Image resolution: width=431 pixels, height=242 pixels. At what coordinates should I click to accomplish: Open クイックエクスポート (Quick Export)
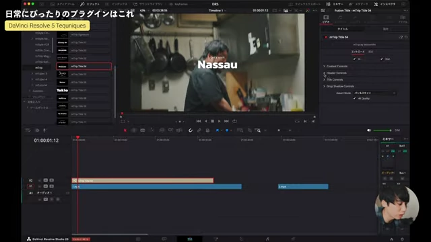click(x=304, y=4)
